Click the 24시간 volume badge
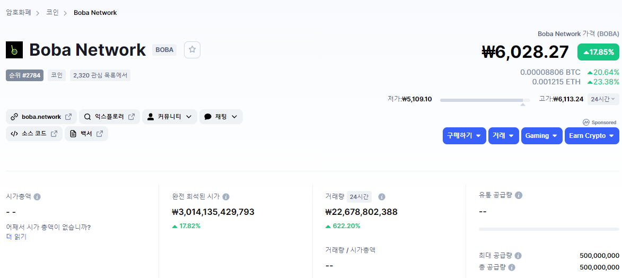This screenshot has width=622, height=278. click(359, 197)
